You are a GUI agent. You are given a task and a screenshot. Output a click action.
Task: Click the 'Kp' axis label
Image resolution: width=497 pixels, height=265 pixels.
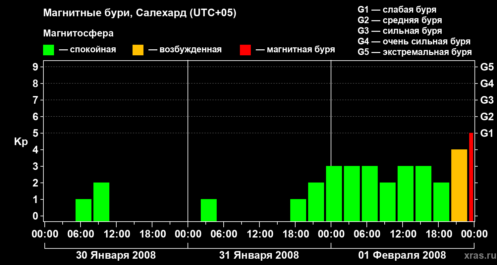21,142
